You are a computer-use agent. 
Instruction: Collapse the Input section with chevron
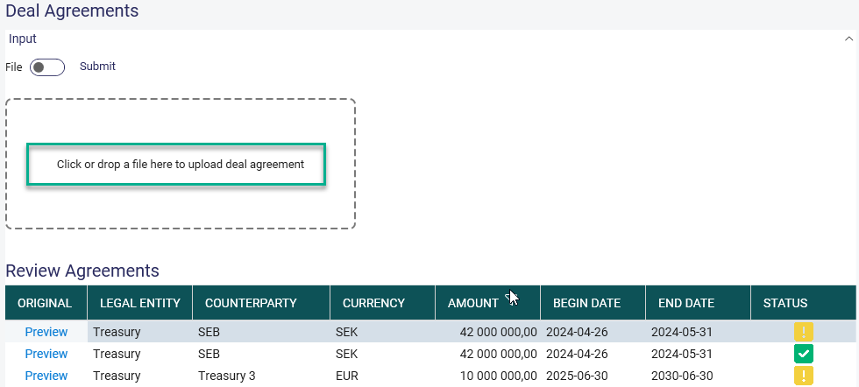[x=848, y=39]
